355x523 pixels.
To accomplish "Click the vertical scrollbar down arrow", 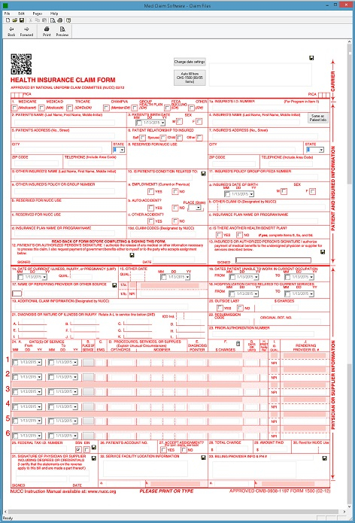I will (x=349, y=506).
